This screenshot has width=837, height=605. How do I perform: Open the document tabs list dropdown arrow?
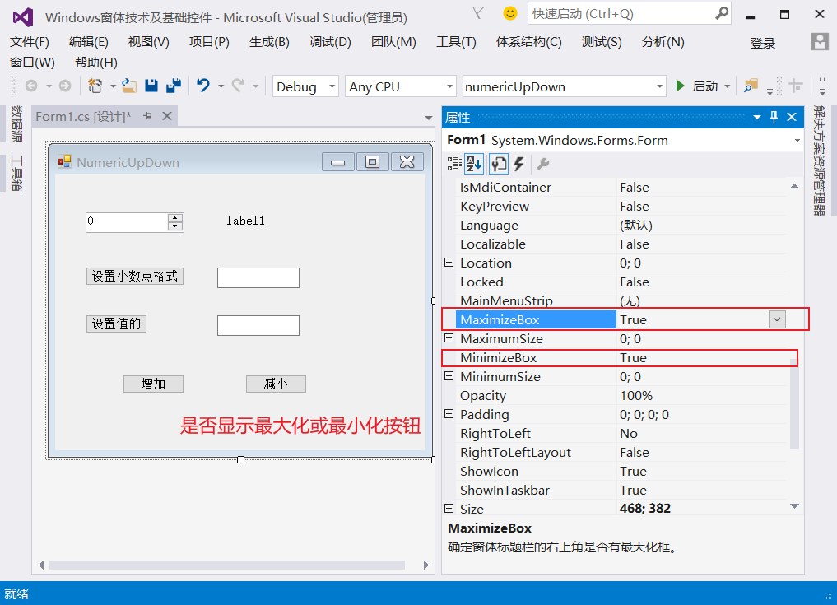tap(429, 118)
